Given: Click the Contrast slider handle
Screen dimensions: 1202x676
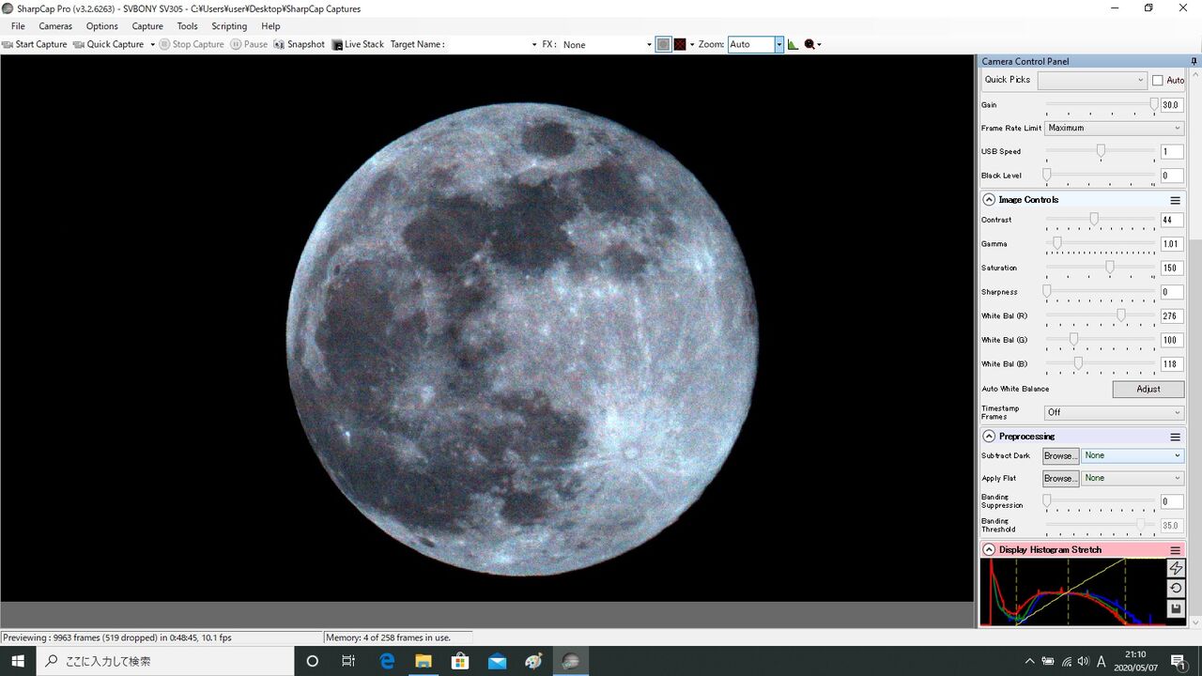Looking at the screenshot, I should 1094,220.
